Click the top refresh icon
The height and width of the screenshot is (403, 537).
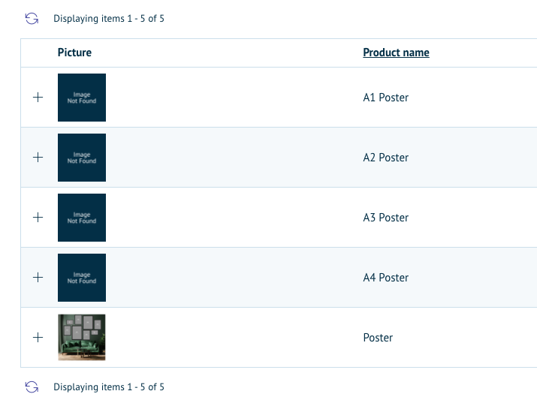[32, 19]
